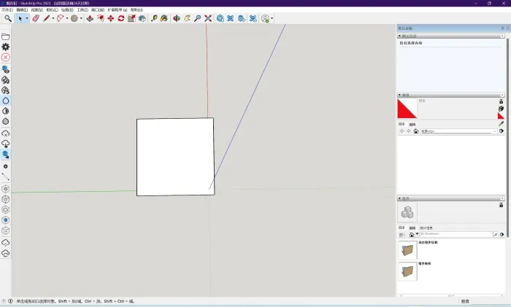Screen dimensions: 511x307
Task: Open the File menu
Action: click(7, 9)
